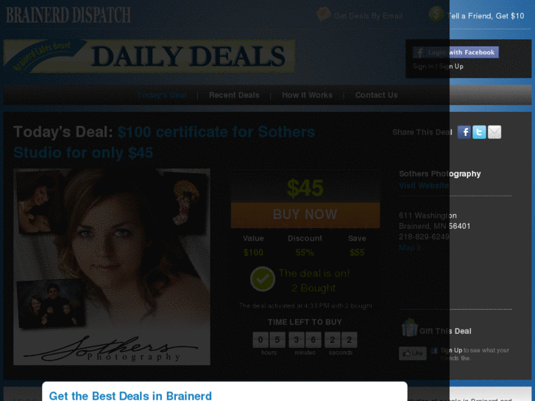This screenshot has width=535, height=401.
Task: Open Recent Deals tab
Action: tap(234, 95)
